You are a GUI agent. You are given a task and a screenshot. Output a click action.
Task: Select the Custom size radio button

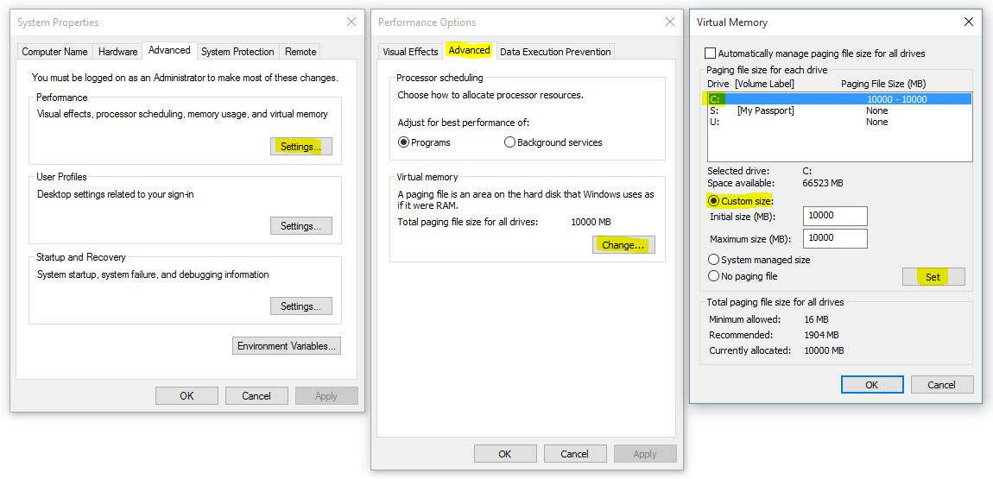713,201
